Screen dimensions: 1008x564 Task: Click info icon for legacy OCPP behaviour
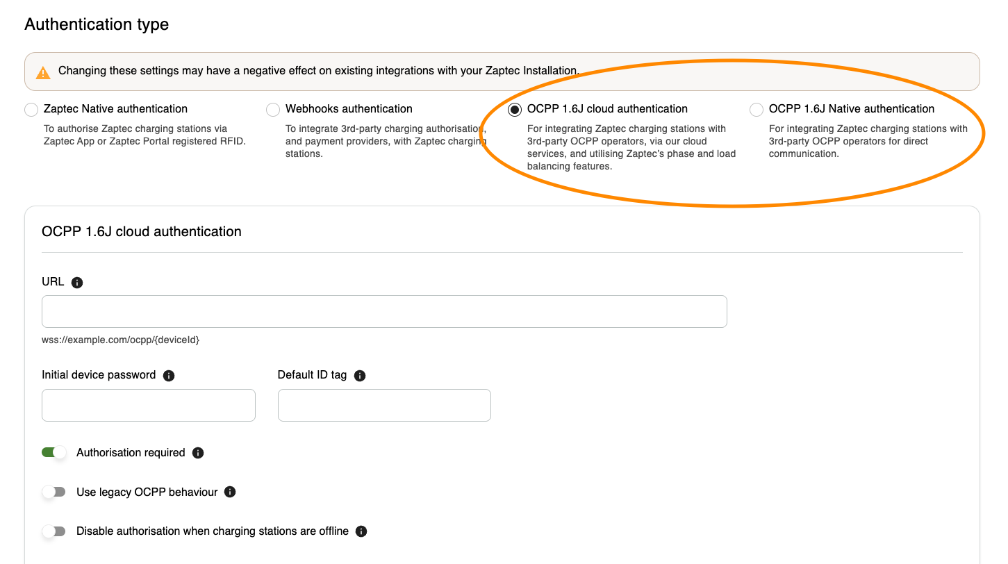[231, 492]
